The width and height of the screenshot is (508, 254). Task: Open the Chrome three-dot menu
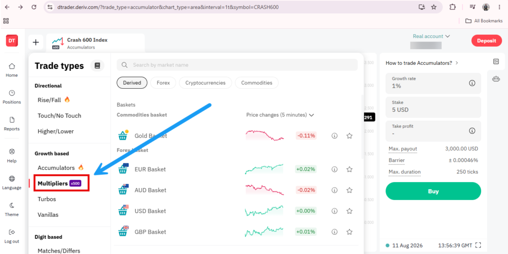pos(499,7)
